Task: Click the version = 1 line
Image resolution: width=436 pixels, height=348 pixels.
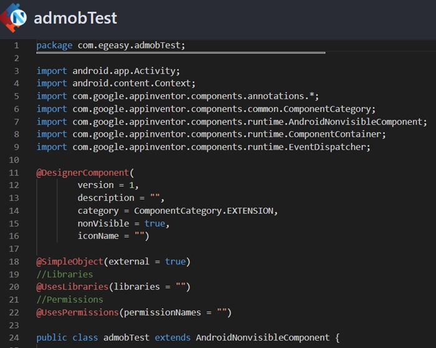Action: [108, 185]
